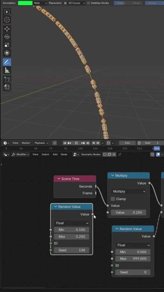
Task: Collapse the Random Value node with Seed 138
Action: (x=55, y=207)
